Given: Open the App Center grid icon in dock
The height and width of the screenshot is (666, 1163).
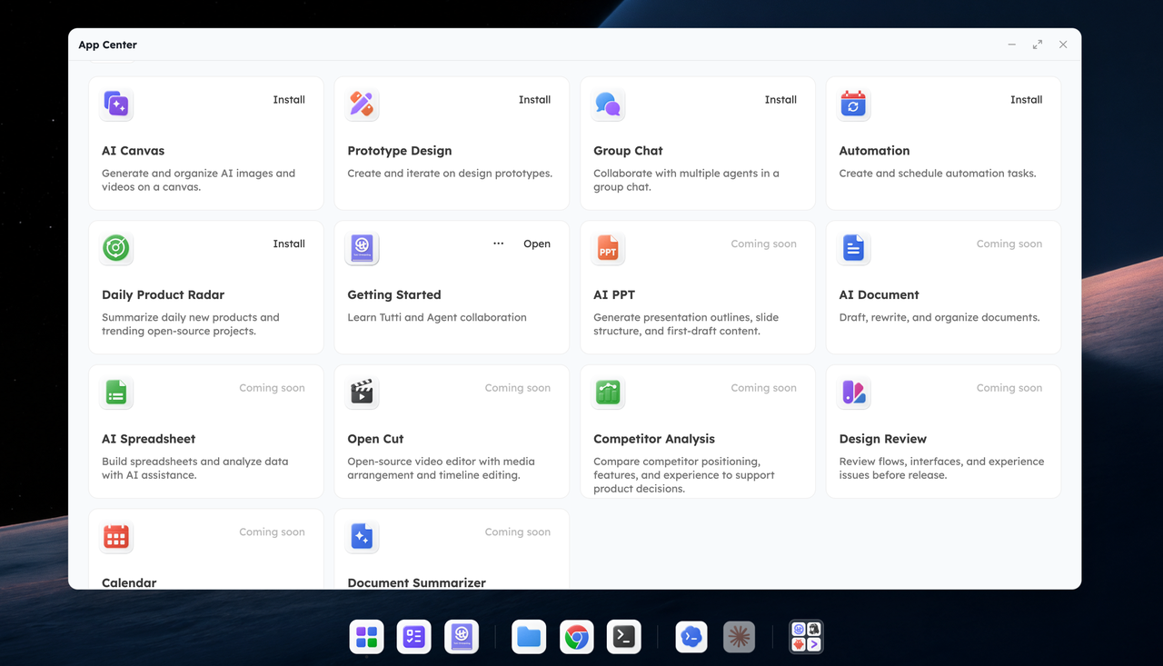Looking at the screenshot, I should pos(367,637).
